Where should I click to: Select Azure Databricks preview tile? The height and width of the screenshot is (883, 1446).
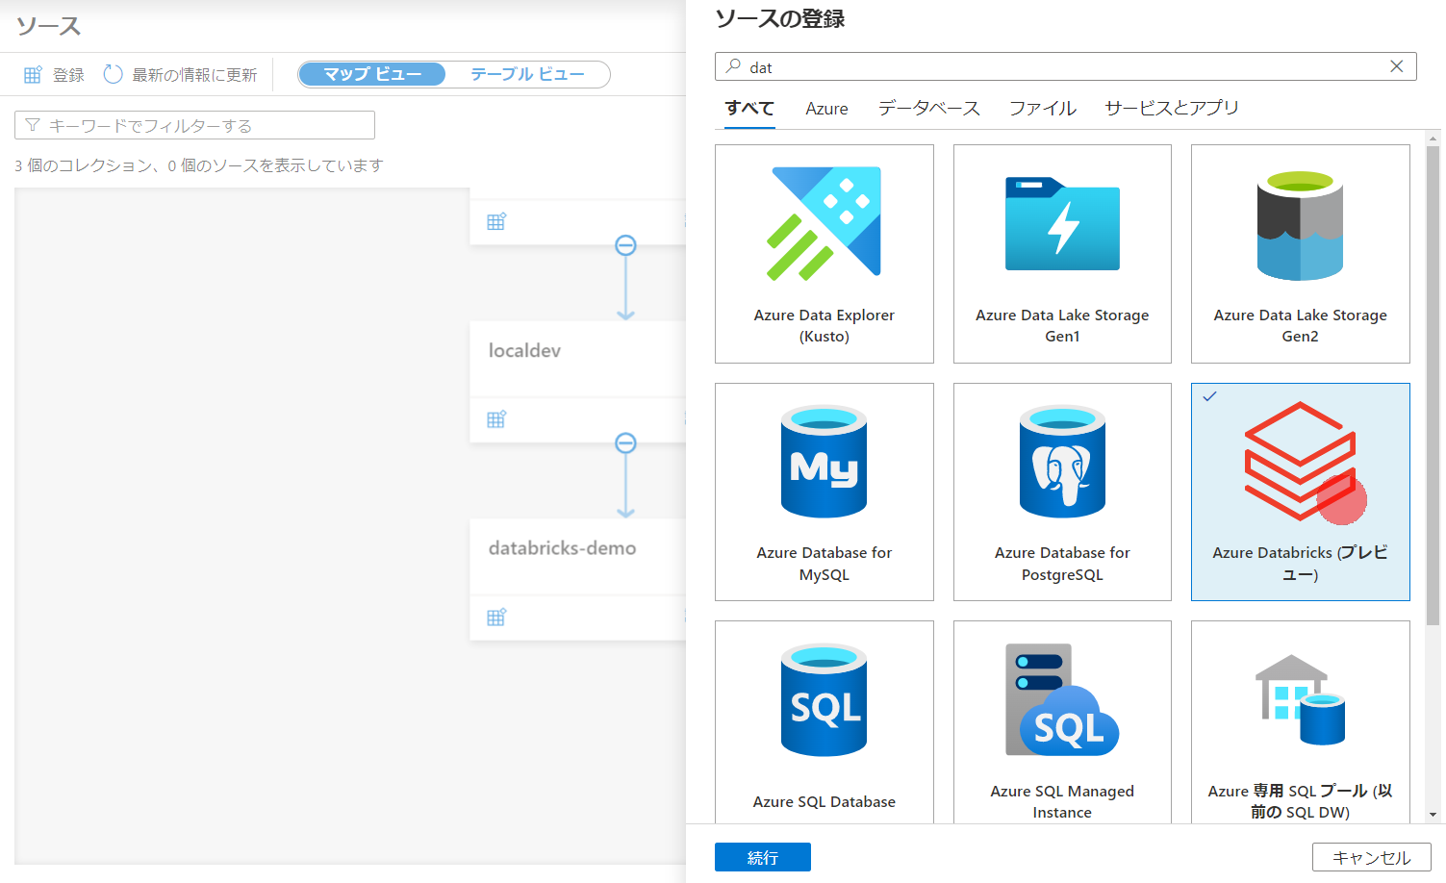[1300, 492]
